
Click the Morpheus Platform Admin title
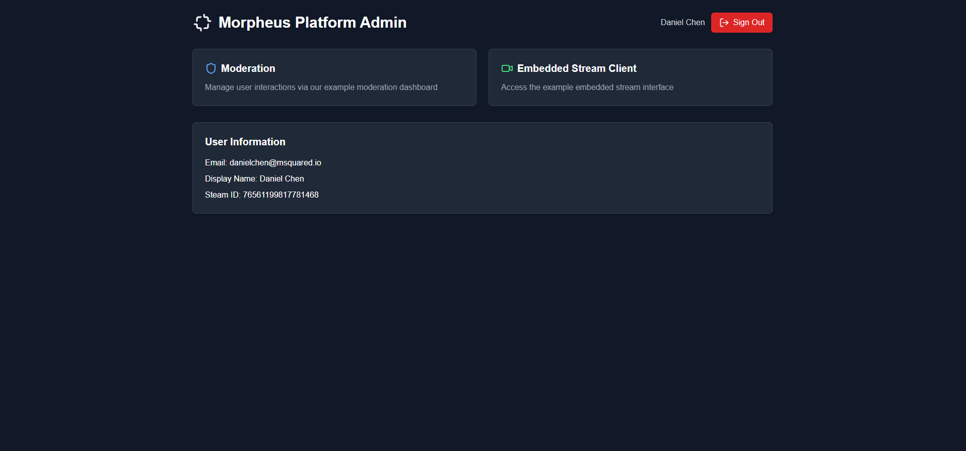(312, 23)
